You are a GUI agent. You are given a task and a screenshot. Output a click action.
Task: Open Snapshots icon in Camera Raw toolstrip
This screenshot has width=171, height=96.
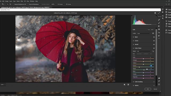point(159,35)
